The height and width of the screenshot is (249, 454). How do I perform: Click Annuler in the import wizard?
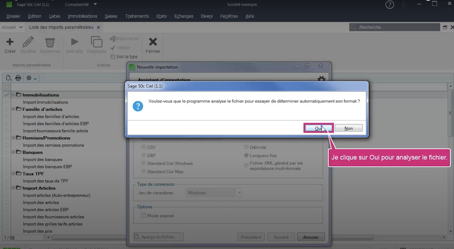[311, 237]
